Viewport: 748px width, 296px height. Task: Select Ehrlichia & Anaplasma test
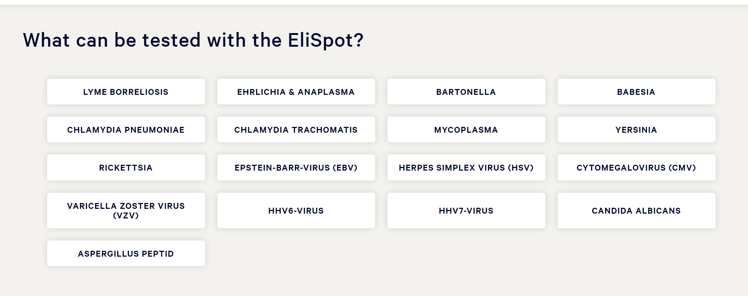click(296, 92)
